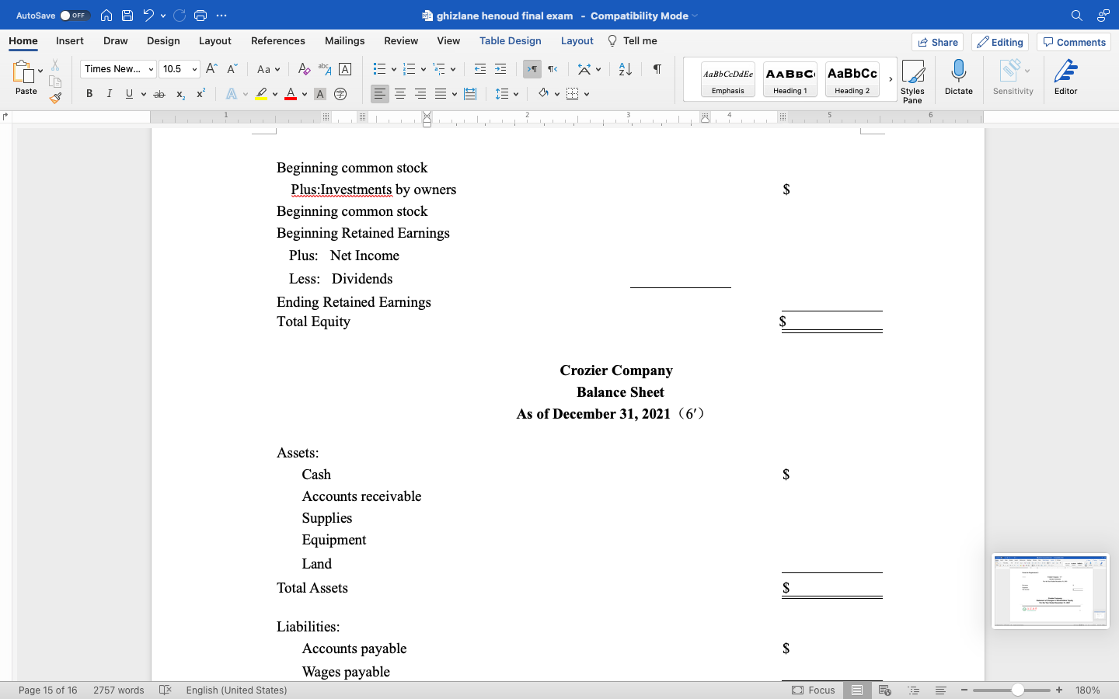Toggle AutoSave switch
This screenshot has width=1119, height=699.
point(75,16)
